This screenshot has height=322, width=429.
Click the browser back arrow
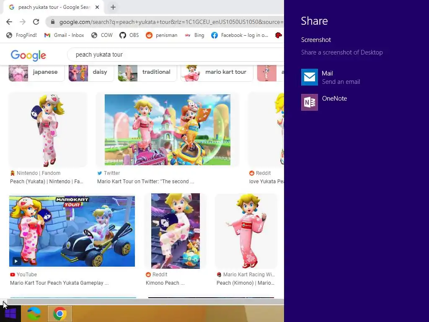coord(9,22)
